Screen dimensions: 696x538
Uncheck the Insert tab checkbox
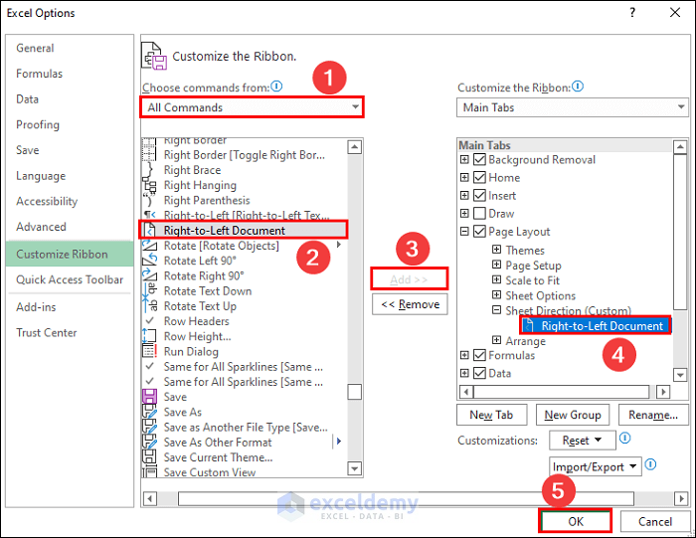479,195
